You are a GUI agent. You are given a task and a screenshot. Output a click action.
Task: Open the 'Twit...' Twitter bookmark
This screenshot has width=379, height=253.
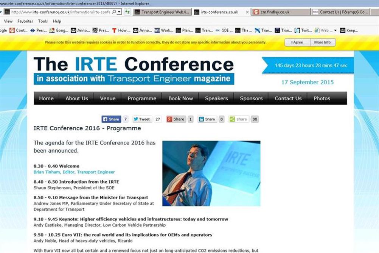click(303, 31)
